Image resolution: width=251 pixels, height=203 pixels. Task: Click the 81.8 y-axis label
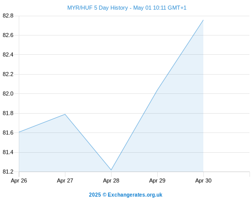[x=8, y=113]
